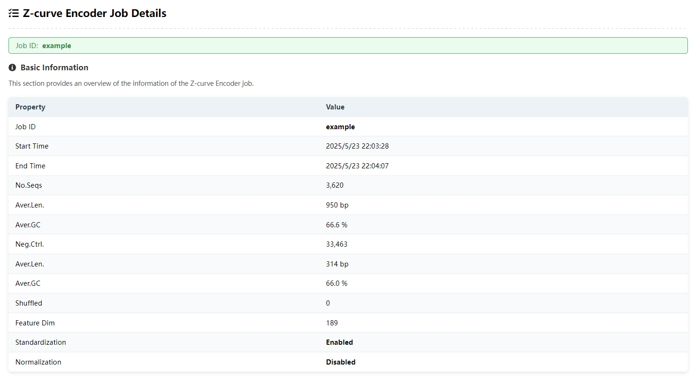Select the Neg.Ctrl. value 33,463
This screenshot has width=694, height=382.
336,244
